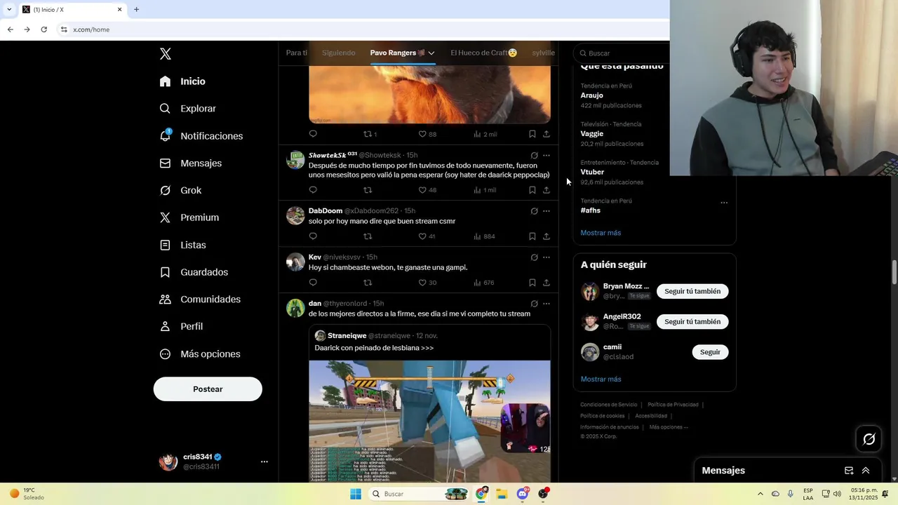Open File Explorer from the taskbar
Image resolution: width=898 pixels, height=505 pixels.
[x=502, y=494]
